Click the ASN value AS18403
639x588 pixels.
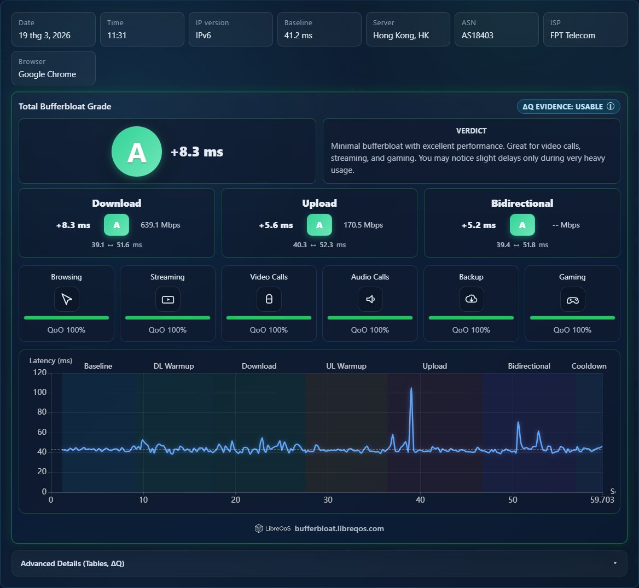click(x=477, y=36)
